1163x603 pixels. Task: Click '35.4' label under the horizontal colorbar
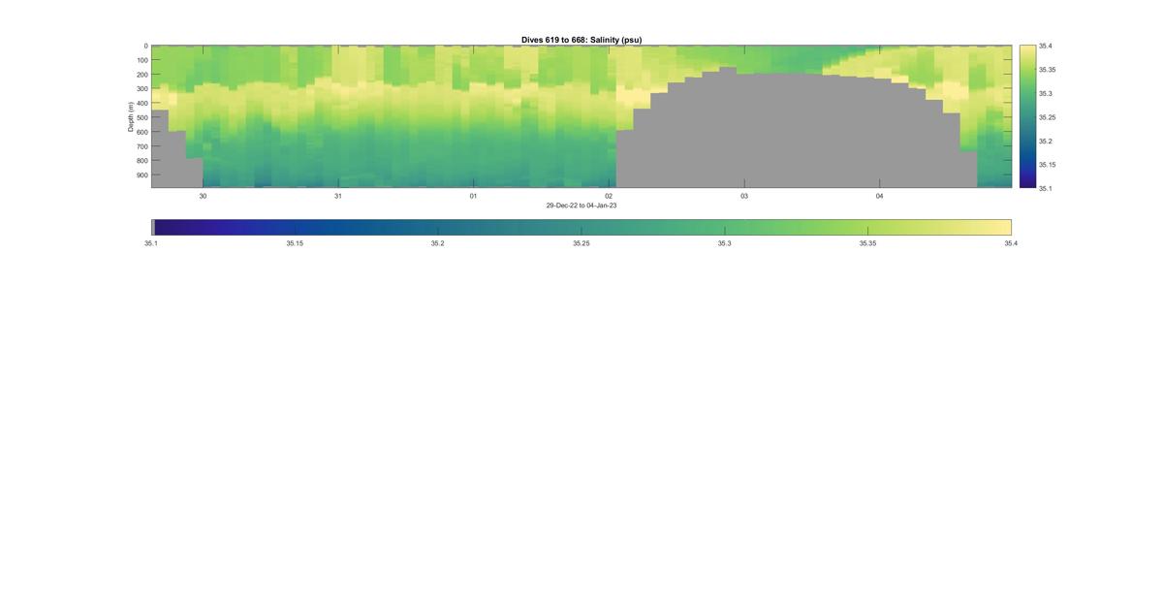click(x=1011, y=243)
